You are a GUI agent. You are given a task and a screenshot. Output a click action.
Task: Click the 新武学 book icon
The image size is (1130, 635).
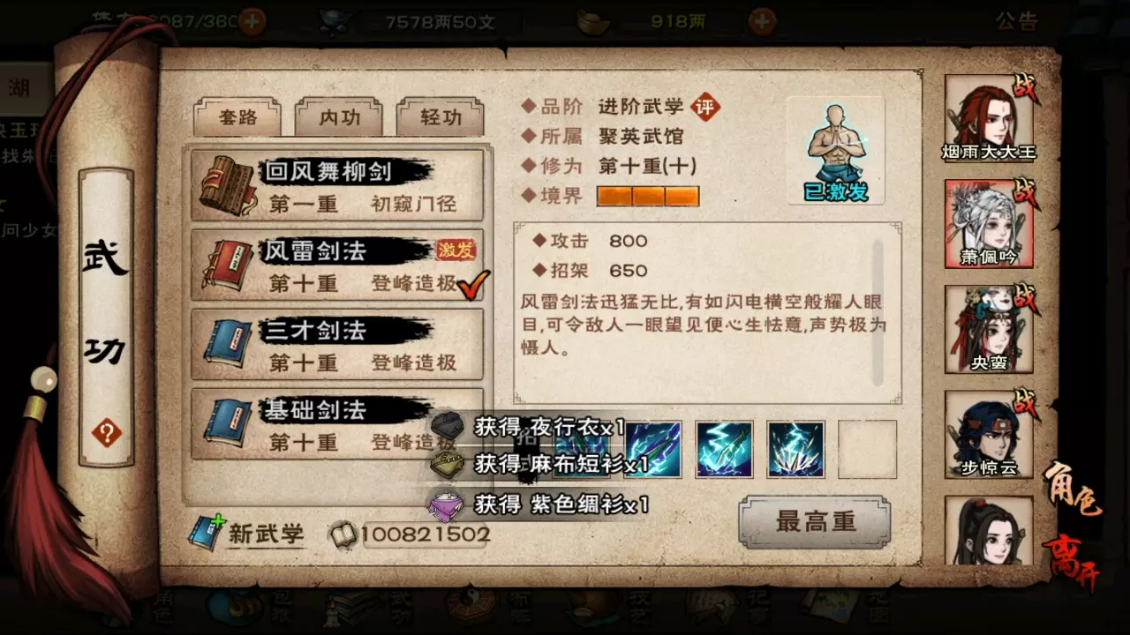point(207,532)
